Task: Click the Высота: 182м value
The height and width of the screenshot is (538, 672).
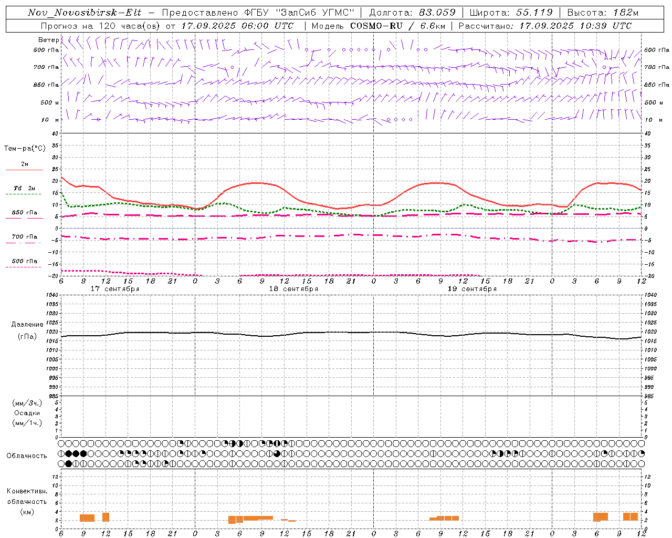Action: (603, 13)
